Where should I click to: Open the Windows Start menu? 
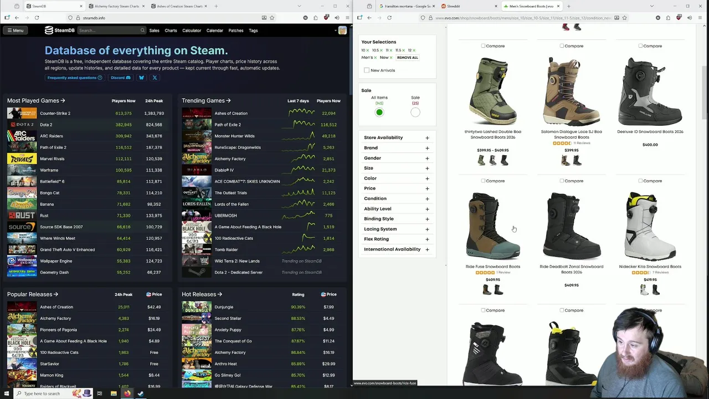point(7,393)
